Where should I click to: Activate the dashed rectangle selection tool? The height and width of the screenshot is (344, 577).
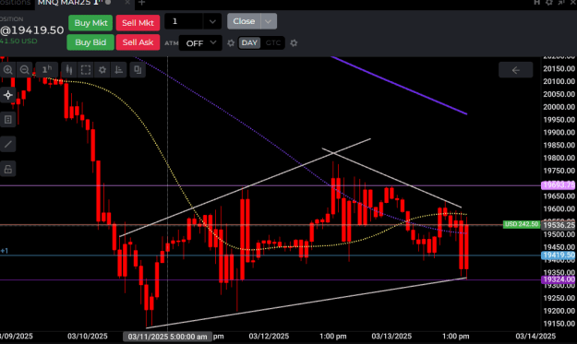point(86,70)
